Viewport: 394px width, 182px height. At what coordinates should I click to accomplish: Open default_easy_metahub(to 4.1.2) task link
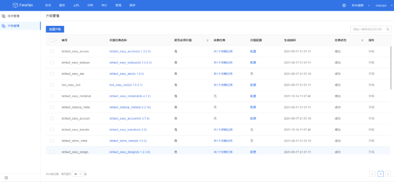coord(130,96)
